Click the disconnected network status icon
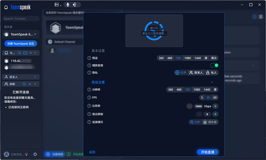The width and height of the screenshot is (266, 160). click(26, 154)
